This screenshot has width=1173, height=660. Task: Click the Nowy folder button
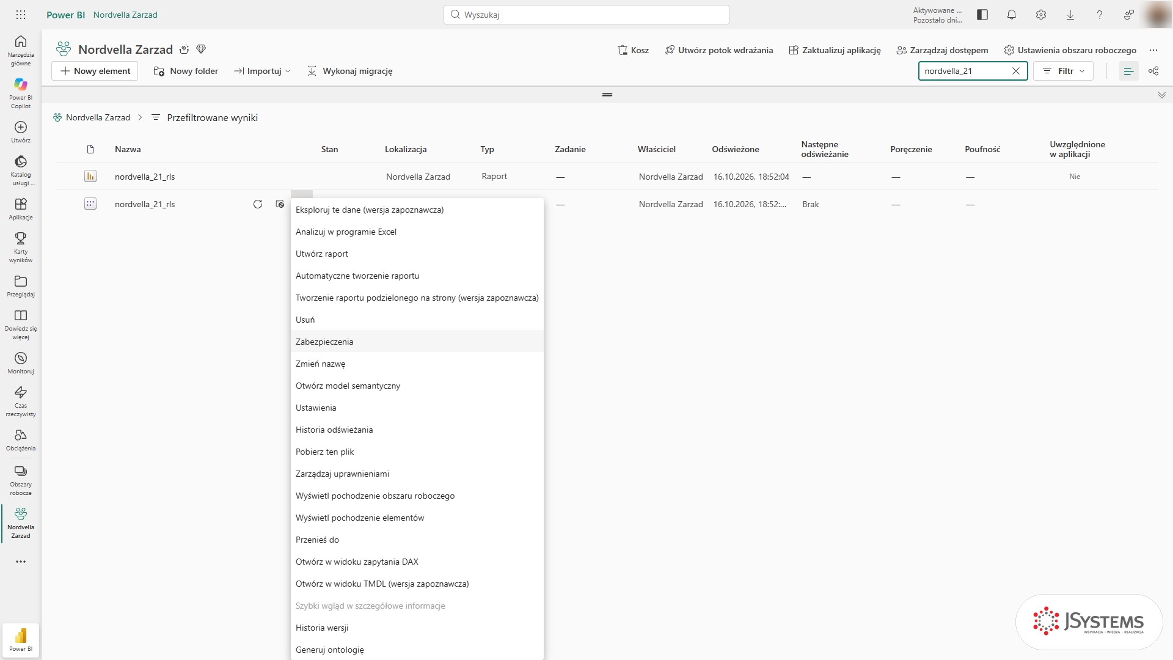coord(186,71)
